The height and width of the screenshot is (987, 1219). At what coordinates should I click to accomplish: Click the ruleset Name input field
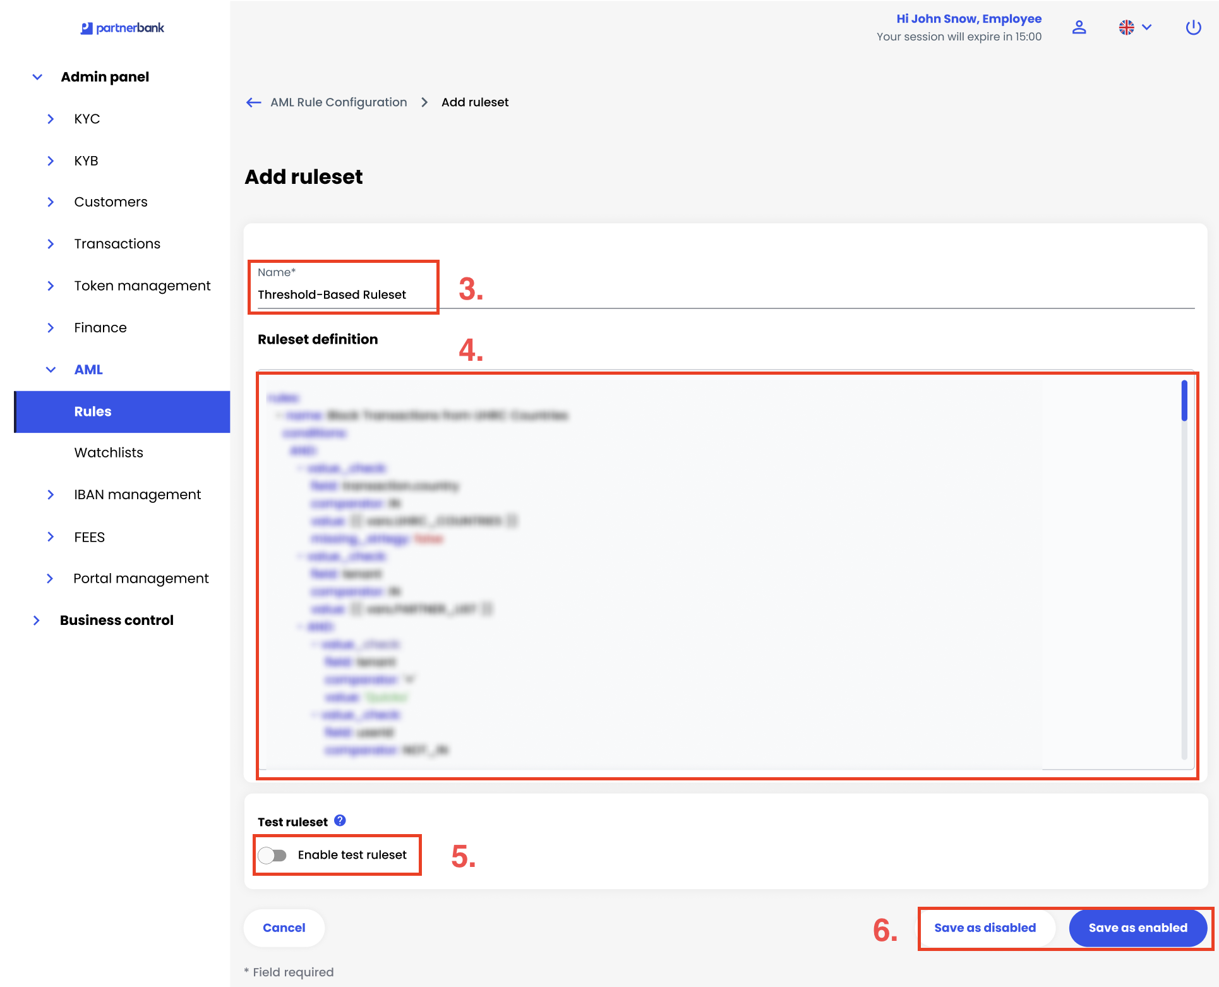coord(344,294)
